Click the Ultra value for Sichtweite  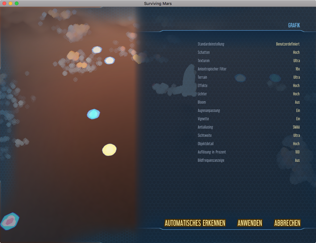click(297, 135)
